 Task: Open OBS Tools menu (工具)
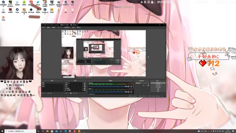(73, 27)
